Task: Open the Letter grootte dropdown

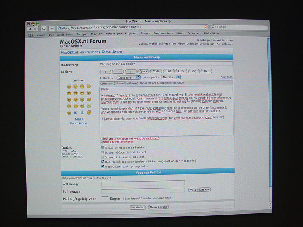Action: [x=169, y=77]
